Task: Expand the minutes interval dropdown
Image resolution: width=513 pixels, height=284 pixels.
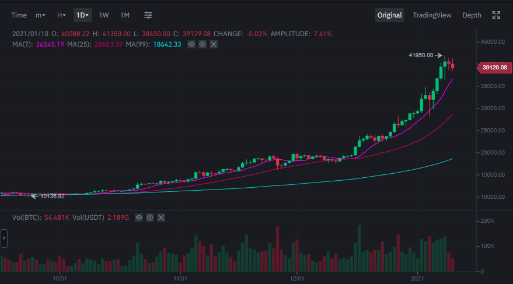Action: coord(40,15)
